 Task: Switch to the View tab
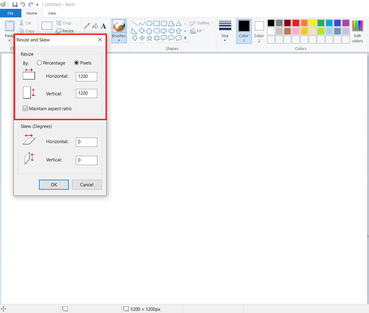click(x=52, y=13)
